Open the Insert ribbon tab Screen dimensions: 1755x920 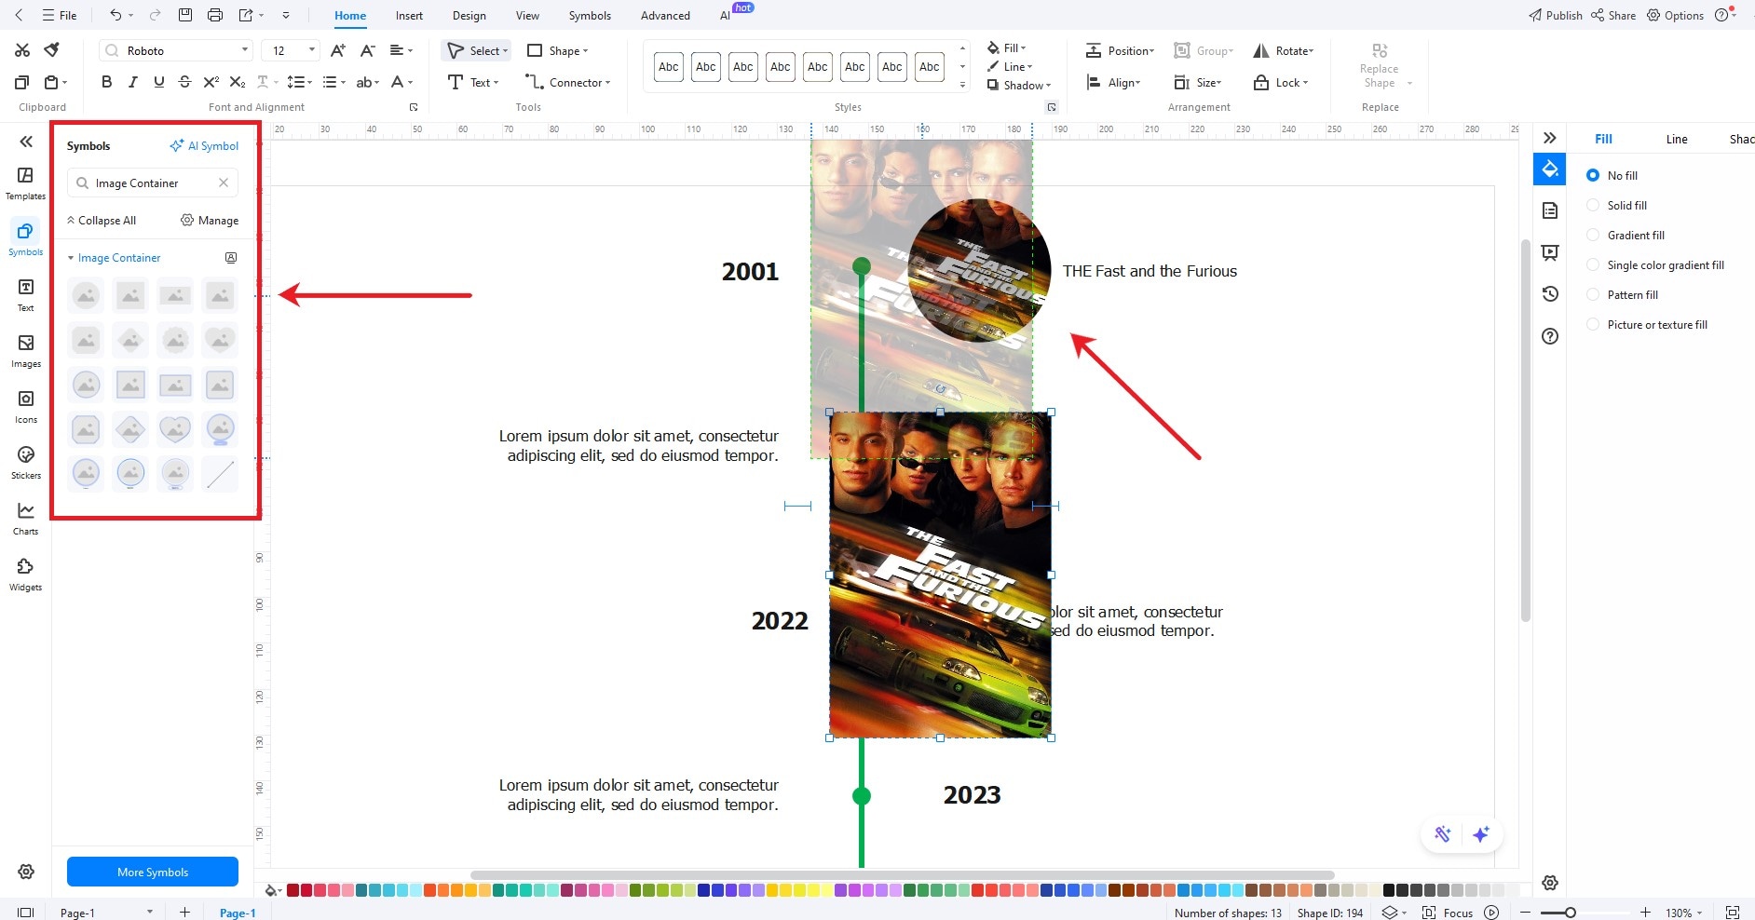click(x=409, y=15)
